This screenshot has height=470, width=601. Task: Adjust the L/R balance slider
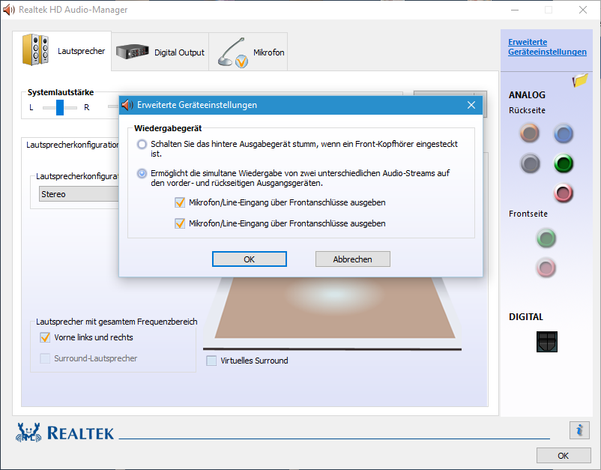(60, 108)
